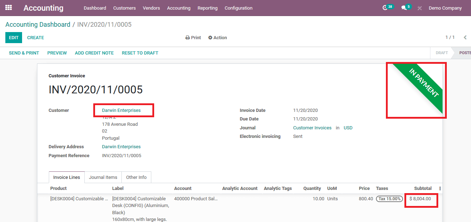This screenshot has width=471, height=222.
Task: Open the Demo Company user menu
Action: point(445,8)
